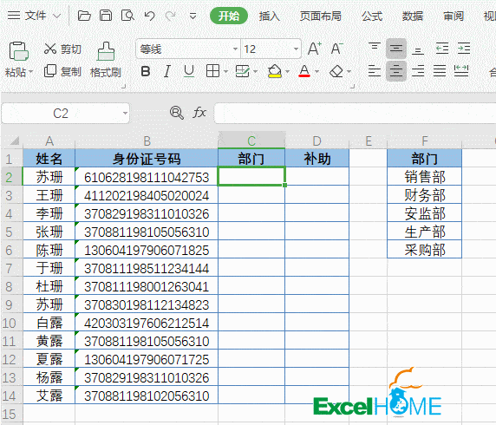Toggle center horizontal alignment
The image size is (496, 425).
click(396, 71)
